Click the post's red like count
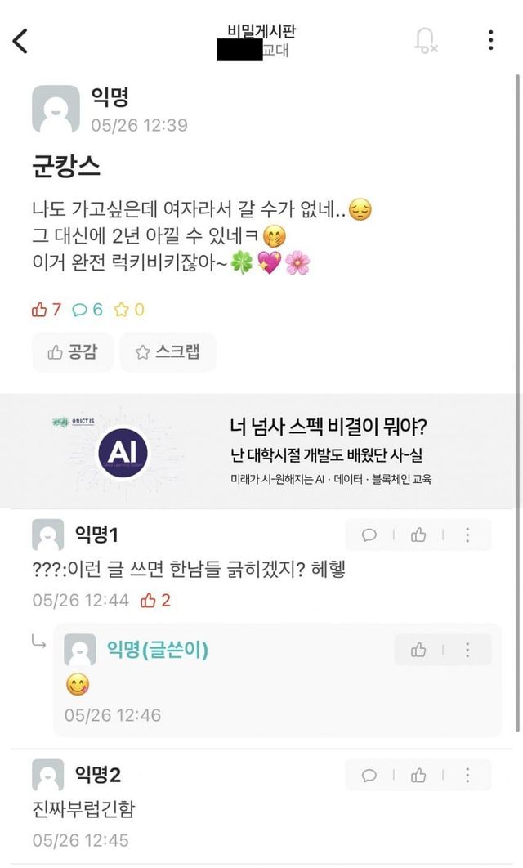 click(x=47, y=310)
